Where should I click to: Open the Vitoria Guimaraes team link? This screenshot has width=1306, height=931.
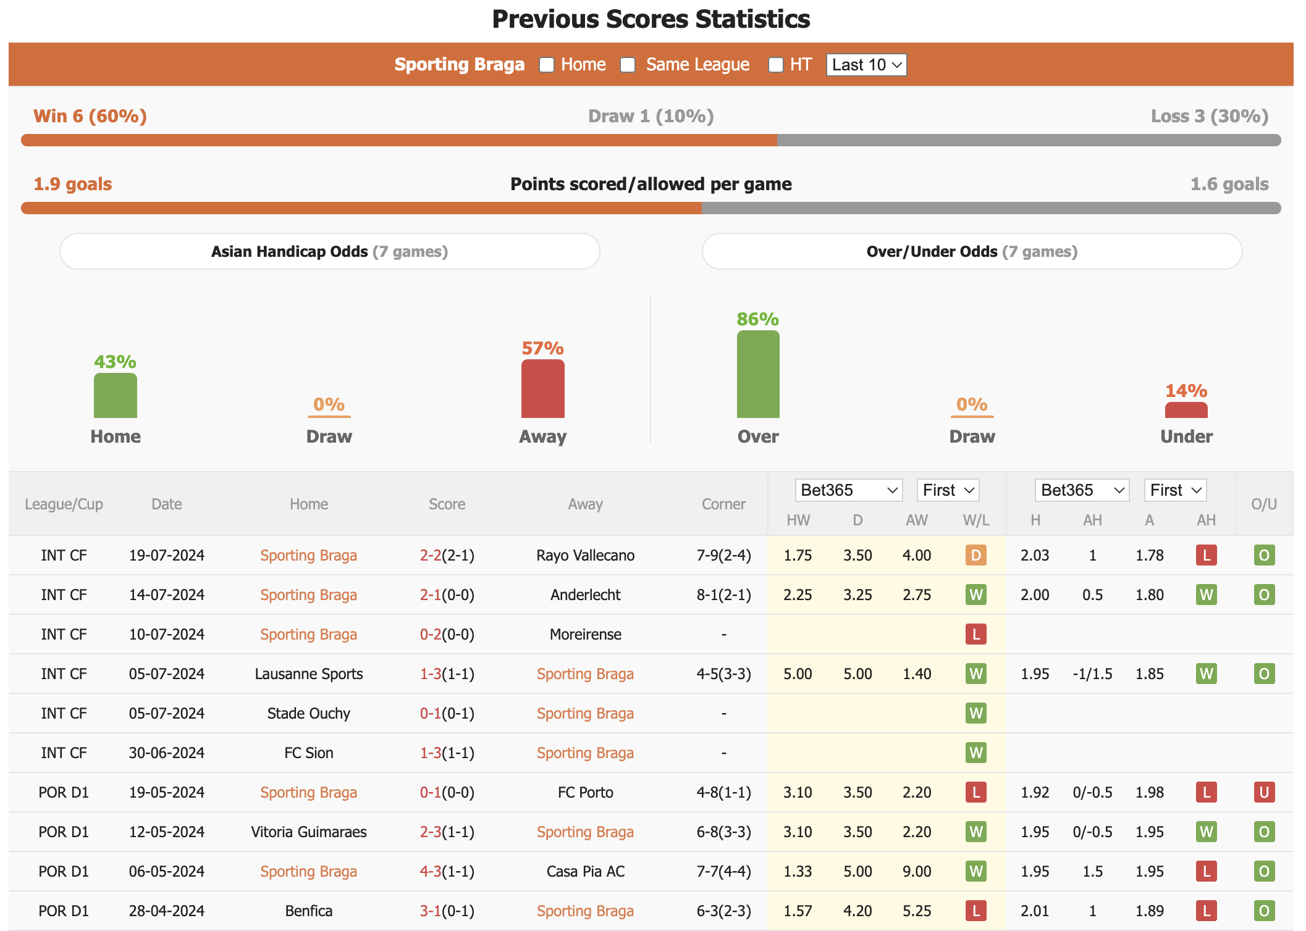(309, 832)
